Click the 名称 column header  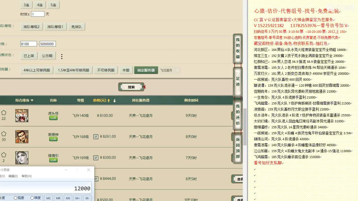pyautogui.click(x=53, y=100)
